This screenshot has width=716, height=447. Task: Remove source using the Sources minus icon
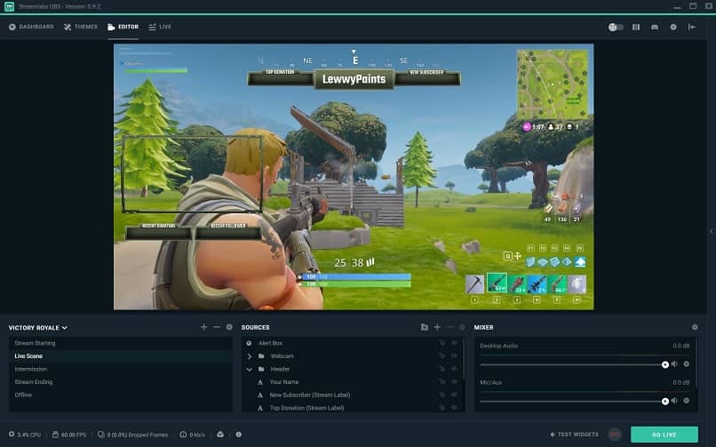[449, 327]
